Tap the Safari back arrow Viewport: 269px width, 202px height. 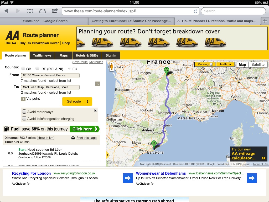tap(6, 11)
